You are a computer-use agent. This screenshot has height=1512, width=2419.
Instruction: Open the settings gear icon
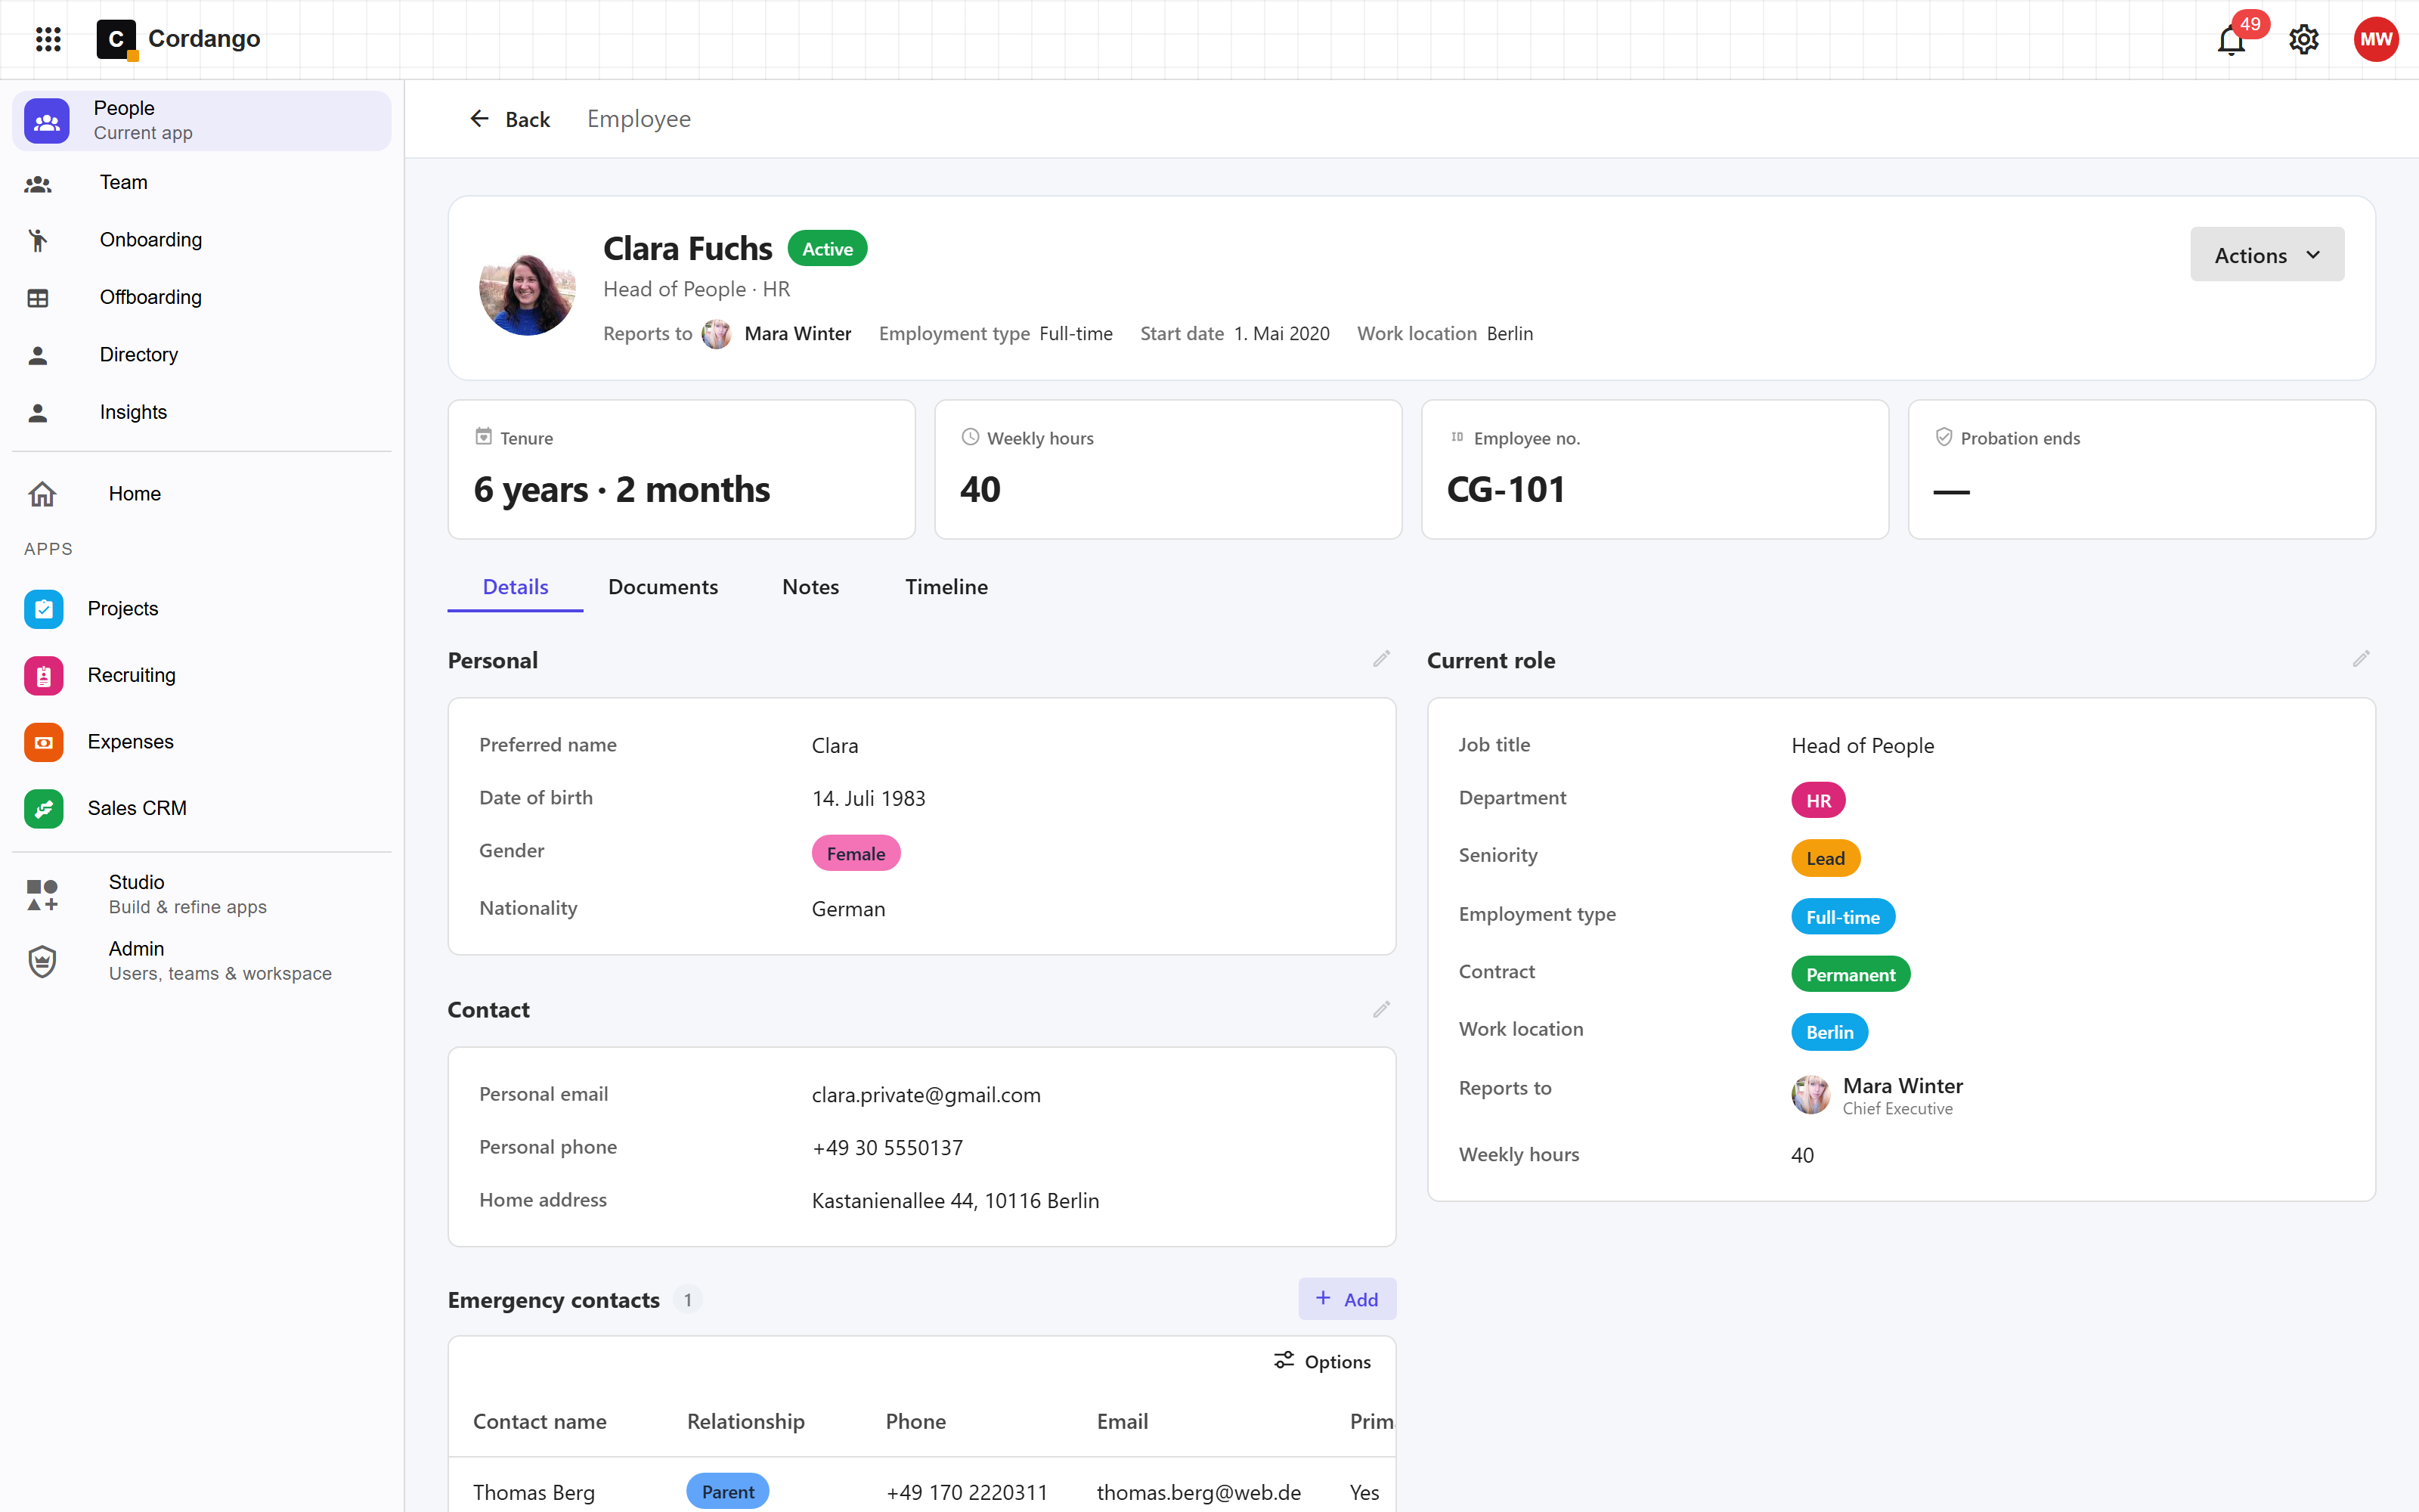2304,39
